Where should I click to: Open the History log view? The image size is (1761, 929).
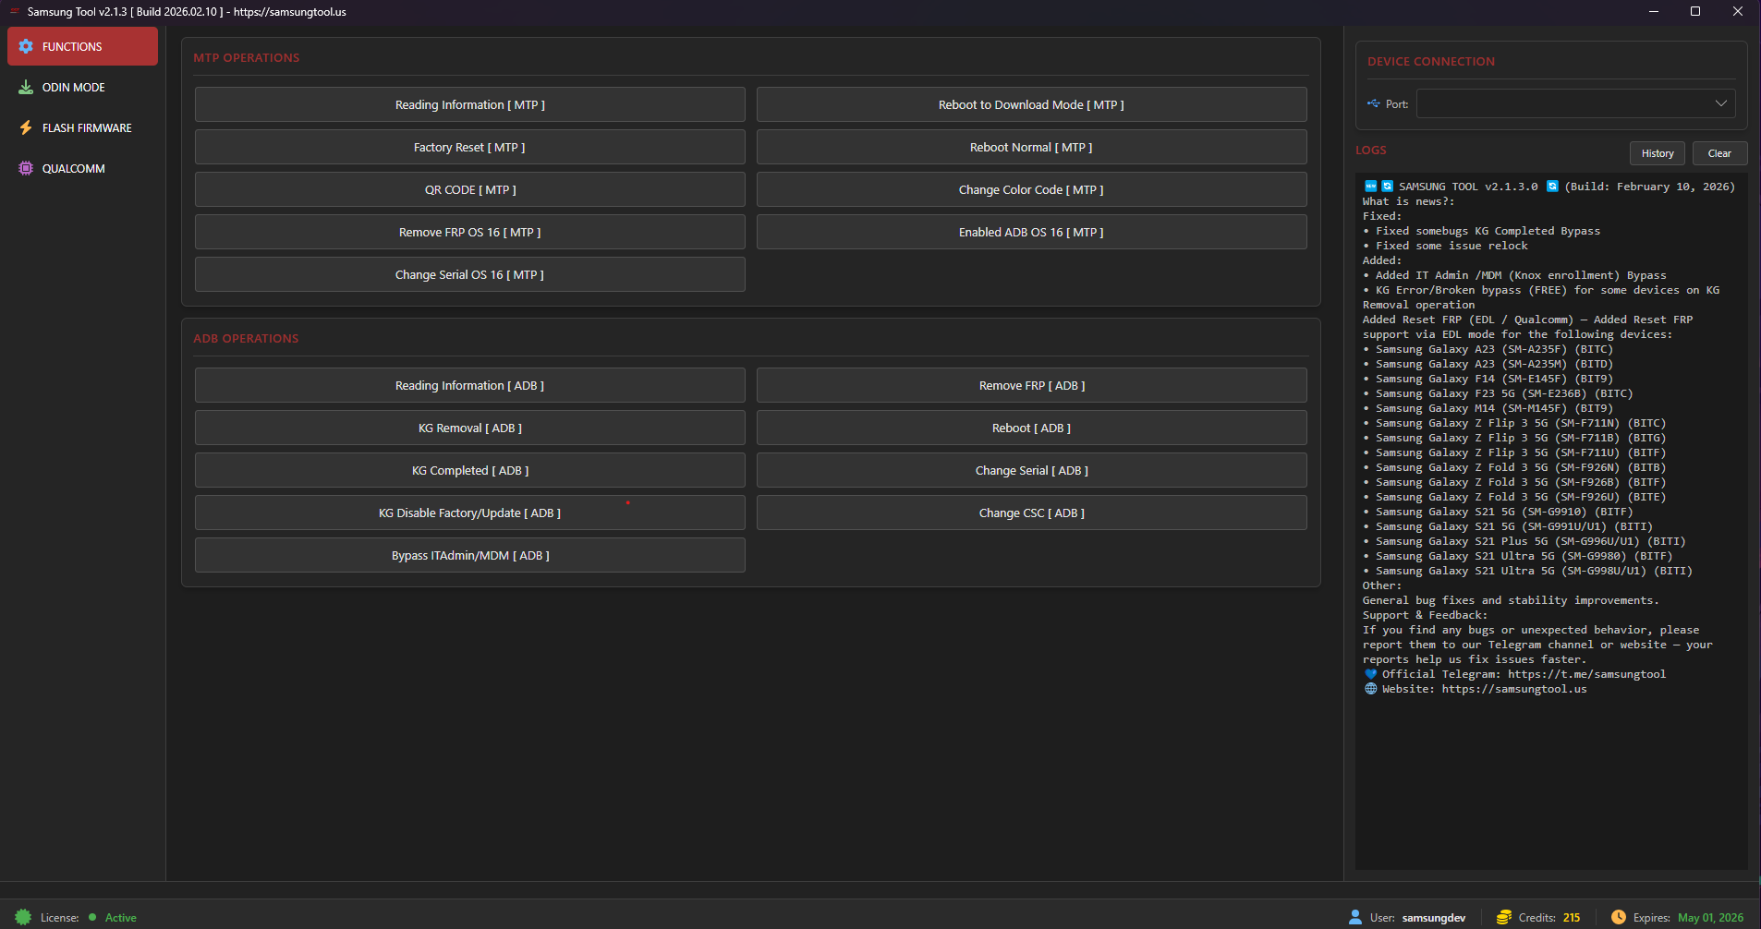[x=1657, y=153]
